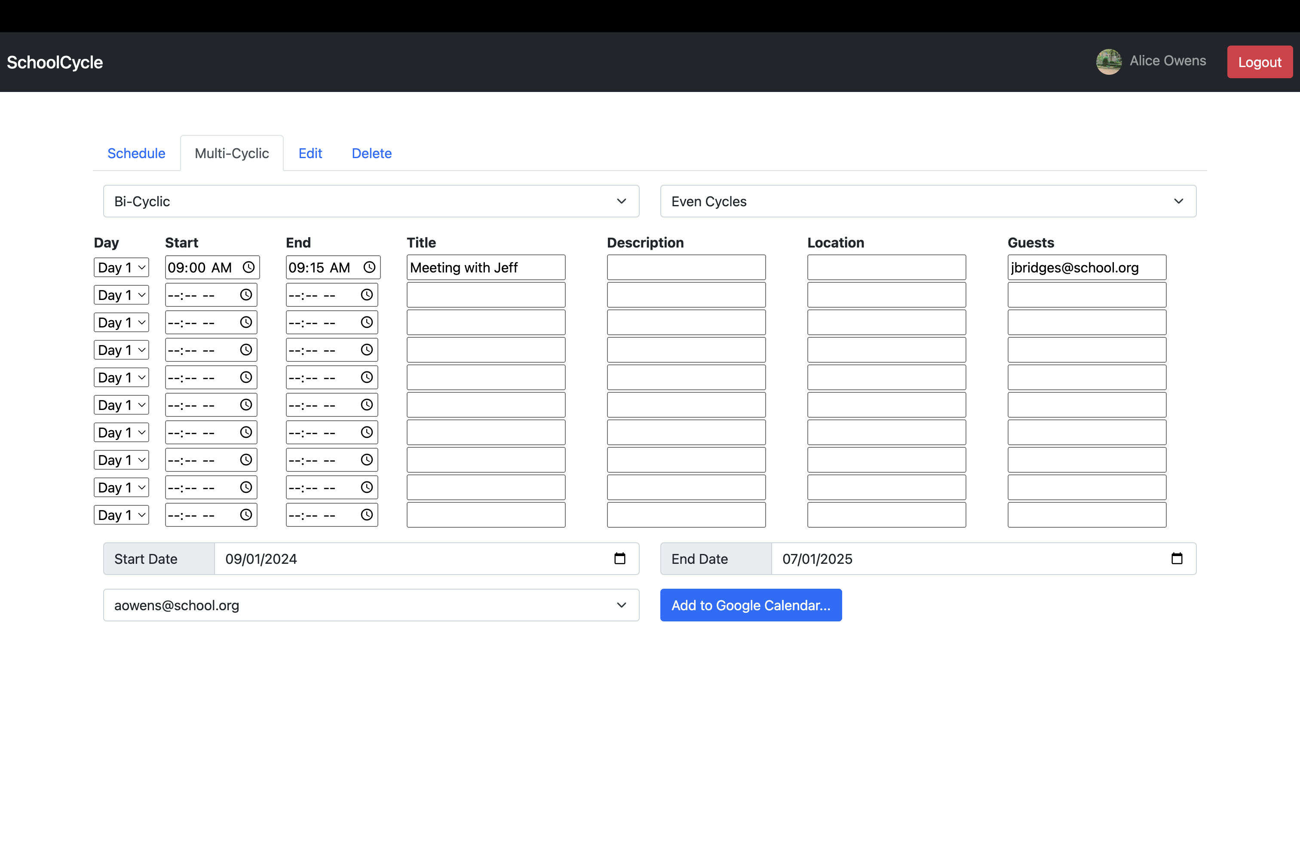This screenshot has width=1300, height=844.
Task: Click the SchoolCycle brand link
Action: 55,62
